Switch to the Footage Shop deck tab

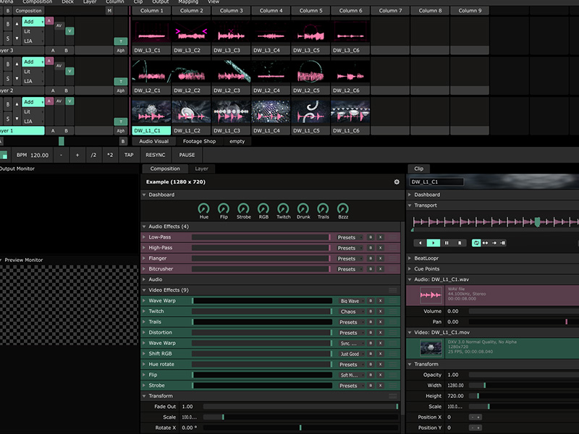tap(198, 141)
